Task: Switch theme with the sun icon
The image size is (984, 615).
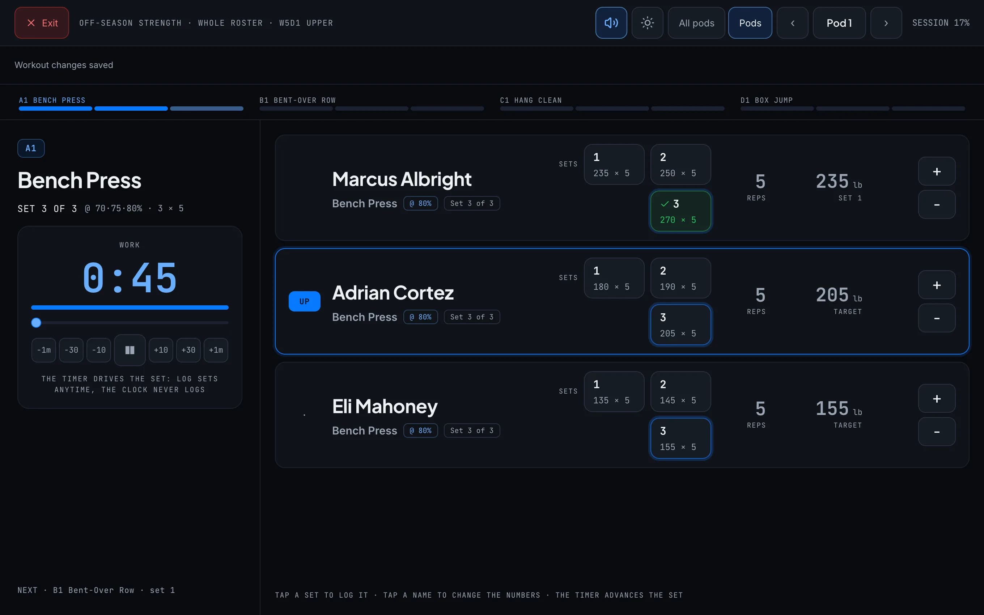Action: [x=647, y=23]
